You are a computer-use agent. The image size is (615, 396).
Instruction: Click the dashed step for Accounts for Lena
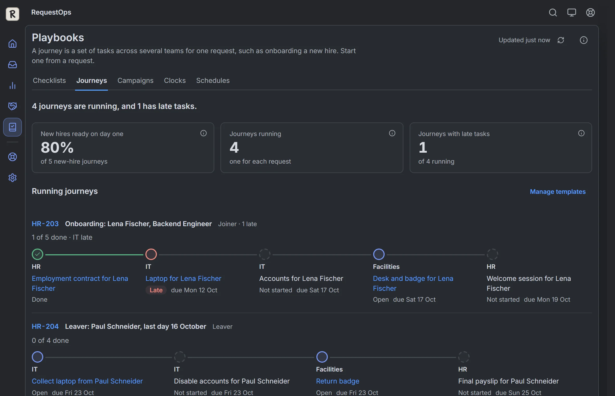click(x=265, y=254)
